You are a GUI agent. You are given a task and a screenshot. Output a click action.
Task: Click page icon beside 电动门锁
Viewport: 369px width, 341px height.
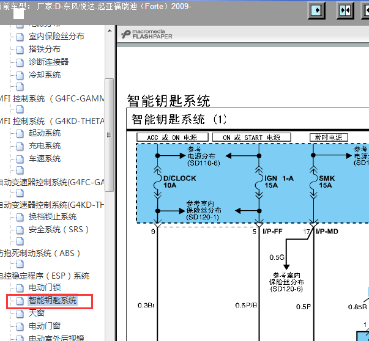click(x=20, y=288)
